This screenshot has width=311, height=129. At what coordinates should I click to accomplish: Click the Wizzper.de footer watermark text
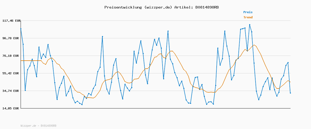coord(38,126)
